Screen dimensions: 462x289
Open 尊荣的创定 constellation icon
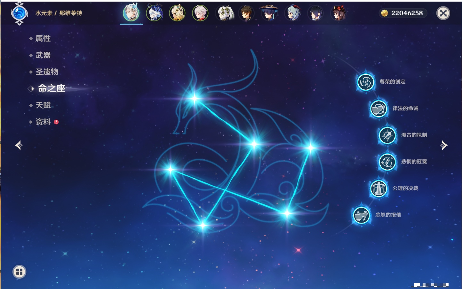click(x=365, y=82)
